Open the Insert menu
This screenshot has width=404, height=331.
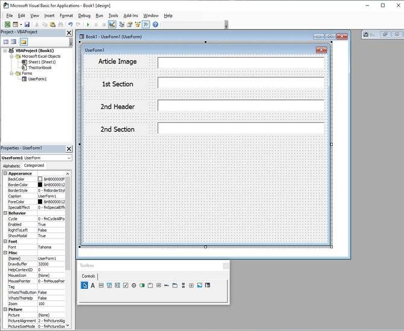click(x=49, y=16)
